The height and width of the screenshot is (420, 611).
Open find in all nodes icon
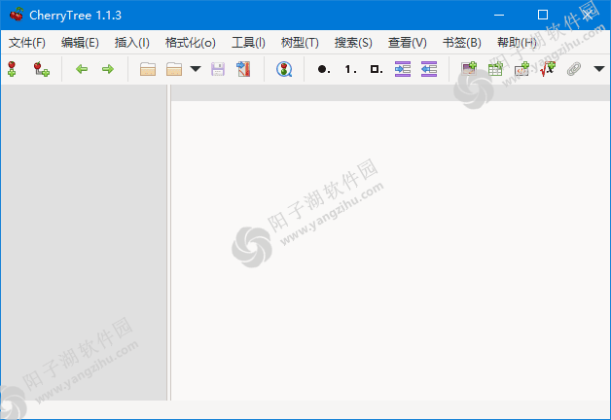(284, 69)
